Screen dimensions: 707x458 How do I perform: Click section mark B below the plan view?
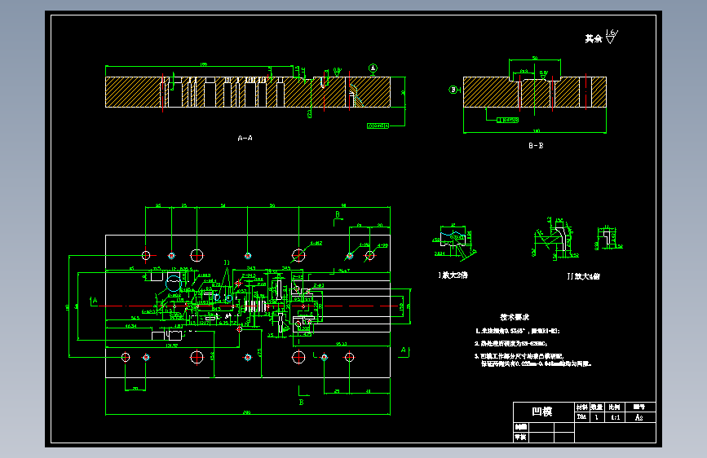301,402
